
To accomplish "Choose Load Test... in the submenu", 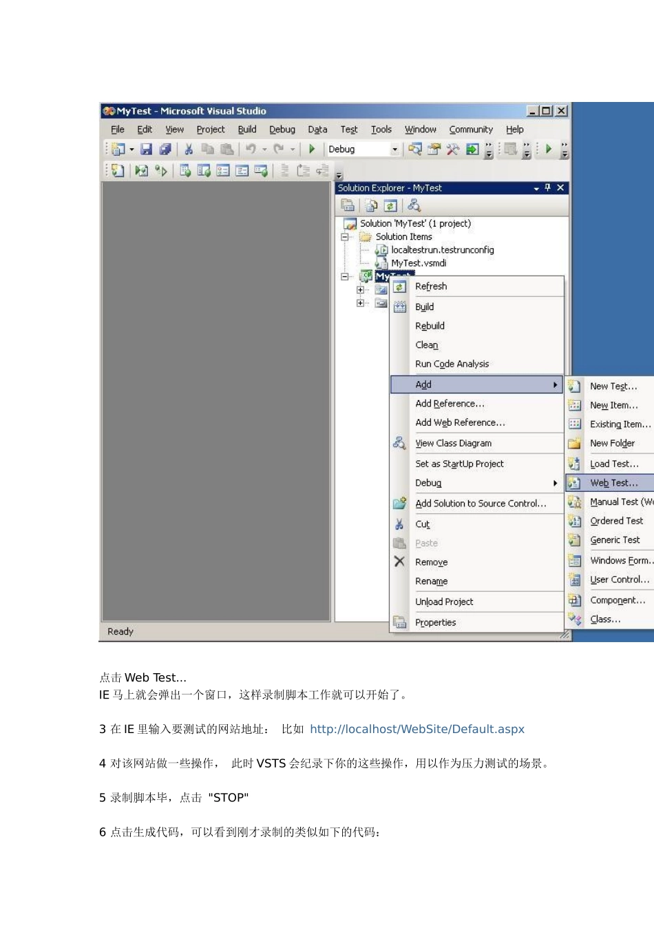I will (610, 464).
